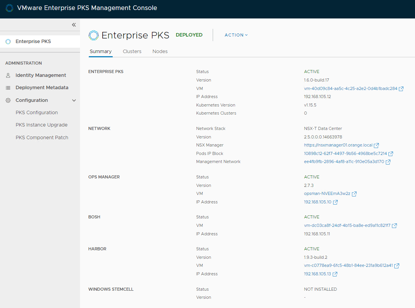415x308 pixels.
Task: Click the Deployment Metadata list icon
Action: point(8,88)
